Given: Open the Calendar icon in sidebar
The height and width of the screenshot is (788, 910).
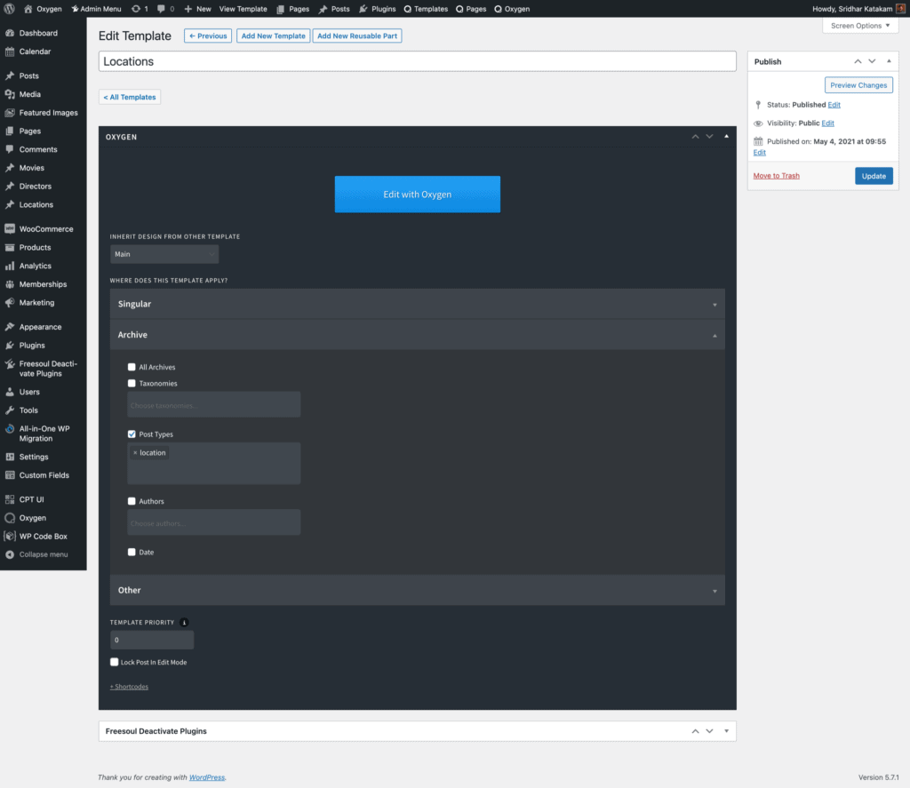Looking at the screenshot, I should (x=10, y=52).
